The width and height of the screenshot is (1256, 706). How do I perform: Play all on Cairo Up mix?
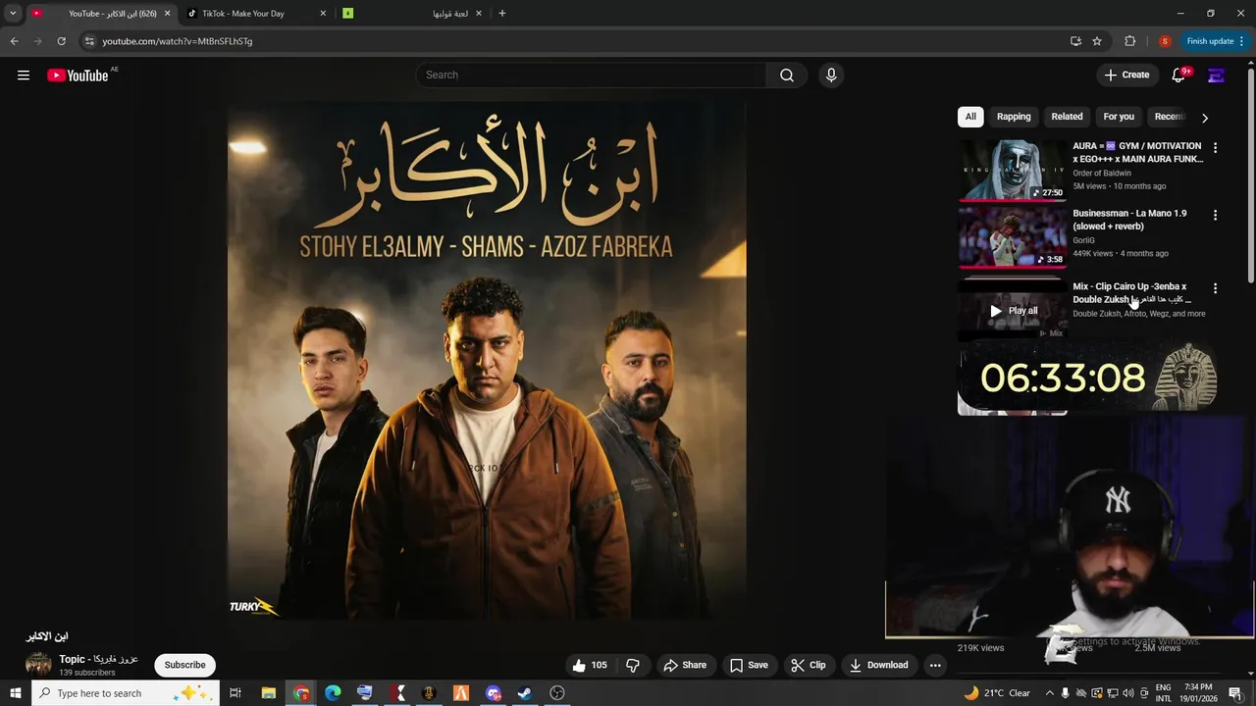[1012, 311]
